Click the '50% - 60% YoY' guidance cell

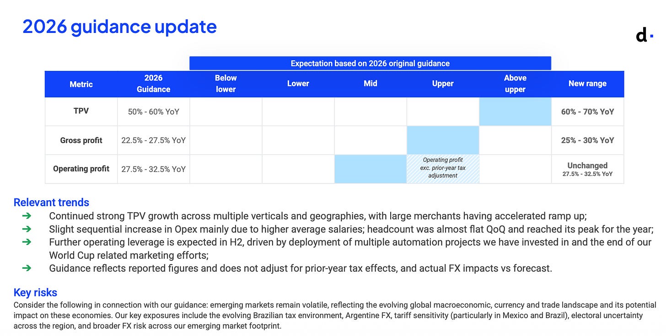pos(154,112)
